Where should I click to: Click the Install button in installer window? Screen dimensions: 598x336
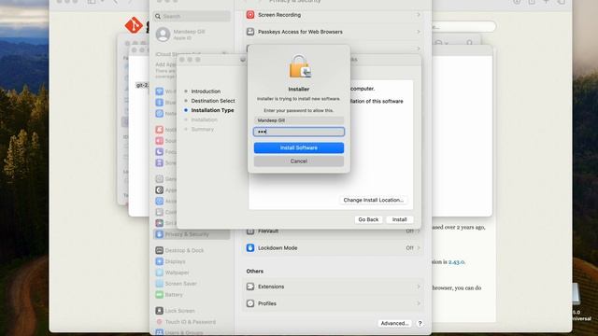tap(399, 219)
